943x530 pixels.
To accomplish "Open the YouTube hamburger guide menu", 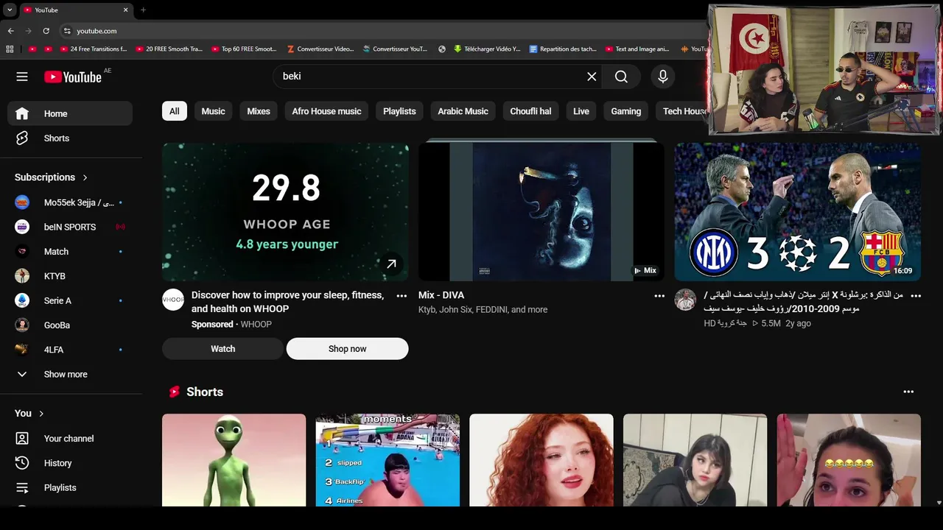I will click(x=22, y=77).
